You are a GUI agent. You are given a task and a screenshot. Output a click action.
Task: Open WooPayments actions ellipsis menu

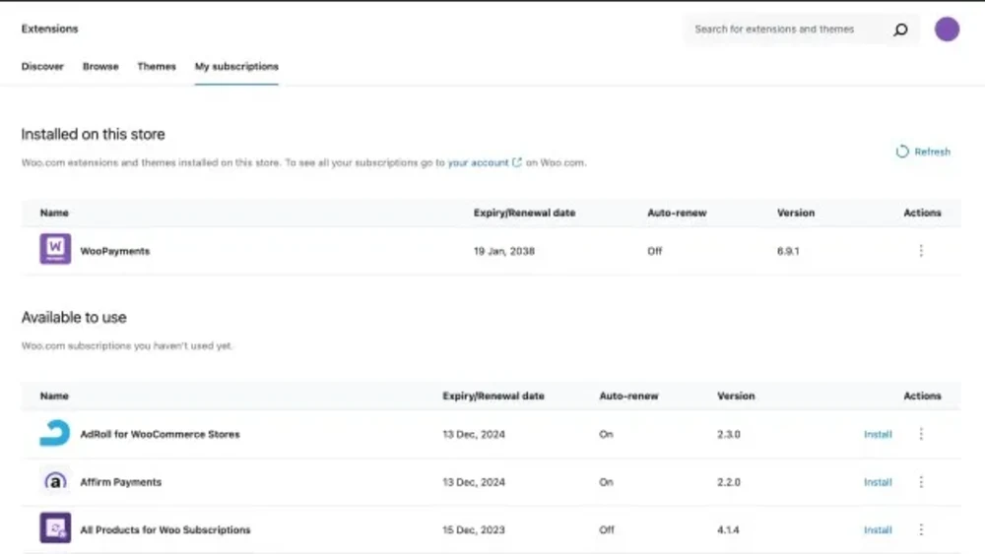point(921,250)
